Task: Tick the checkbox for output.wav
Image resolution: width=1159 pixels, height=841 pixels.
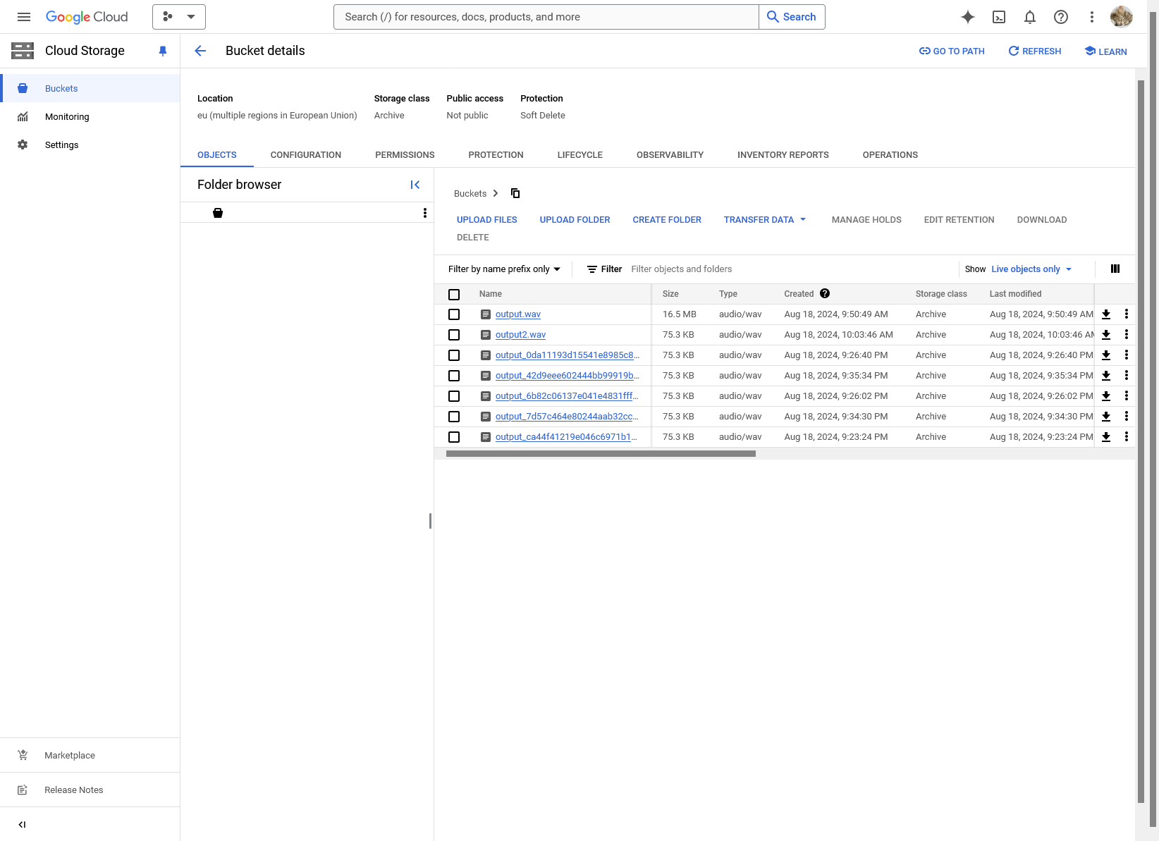Action: coord(454,314)
